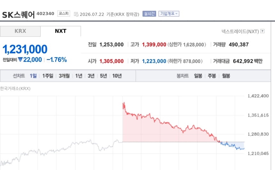Show the 3년 line chart
The height and width of the screenshot is (170, 275).
pos(91,76)
